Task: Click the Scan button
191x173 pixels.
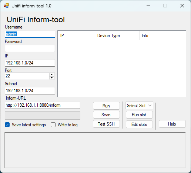Action: (106, 115)
